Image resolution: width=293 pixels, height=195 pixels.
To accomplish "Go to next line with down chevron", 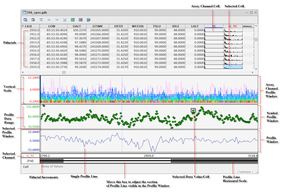I will (x=57, y=20).
